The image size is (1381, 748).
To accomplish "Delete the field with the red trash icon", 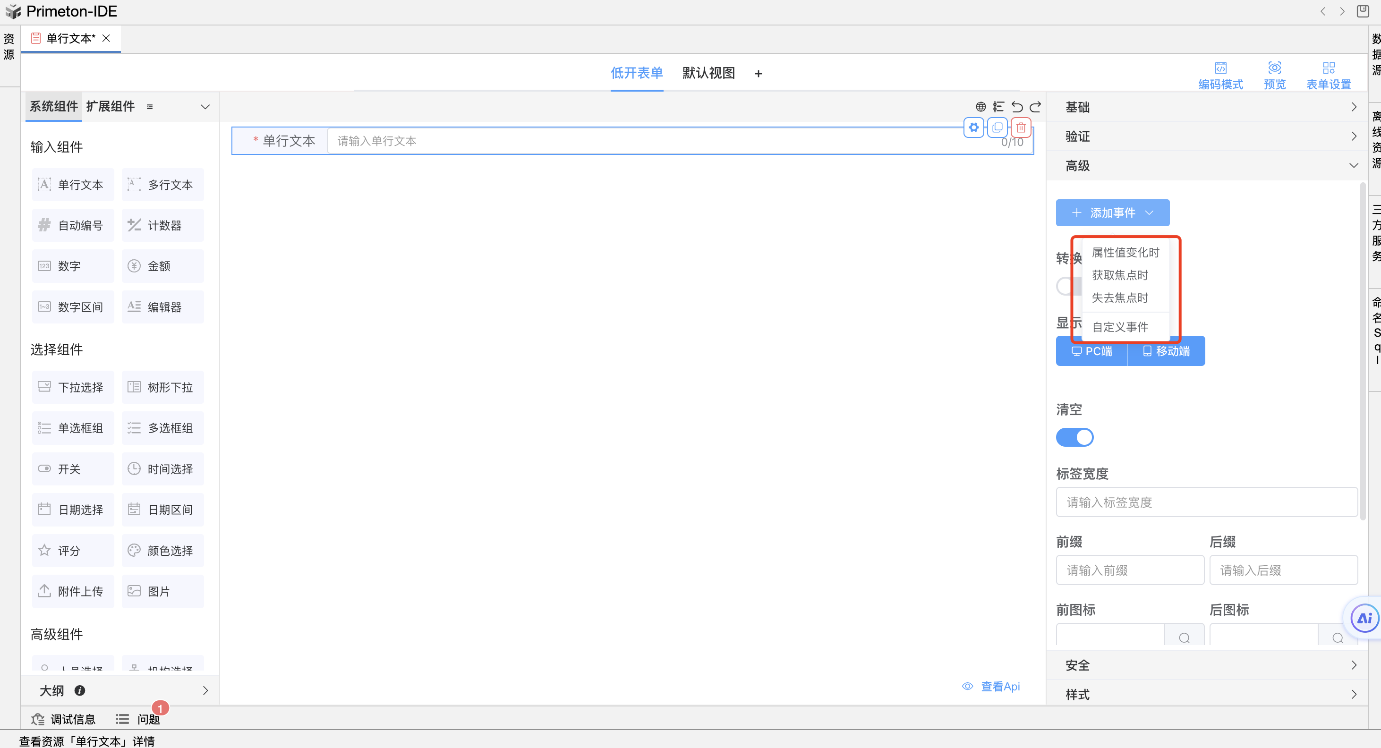I will click(1021, 127).
